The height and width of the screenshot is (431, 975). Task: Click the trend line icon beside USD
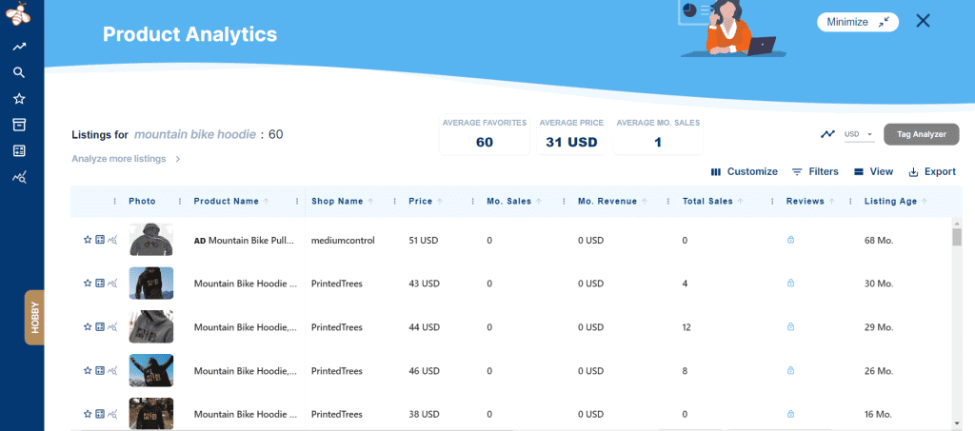coord(827,134)
